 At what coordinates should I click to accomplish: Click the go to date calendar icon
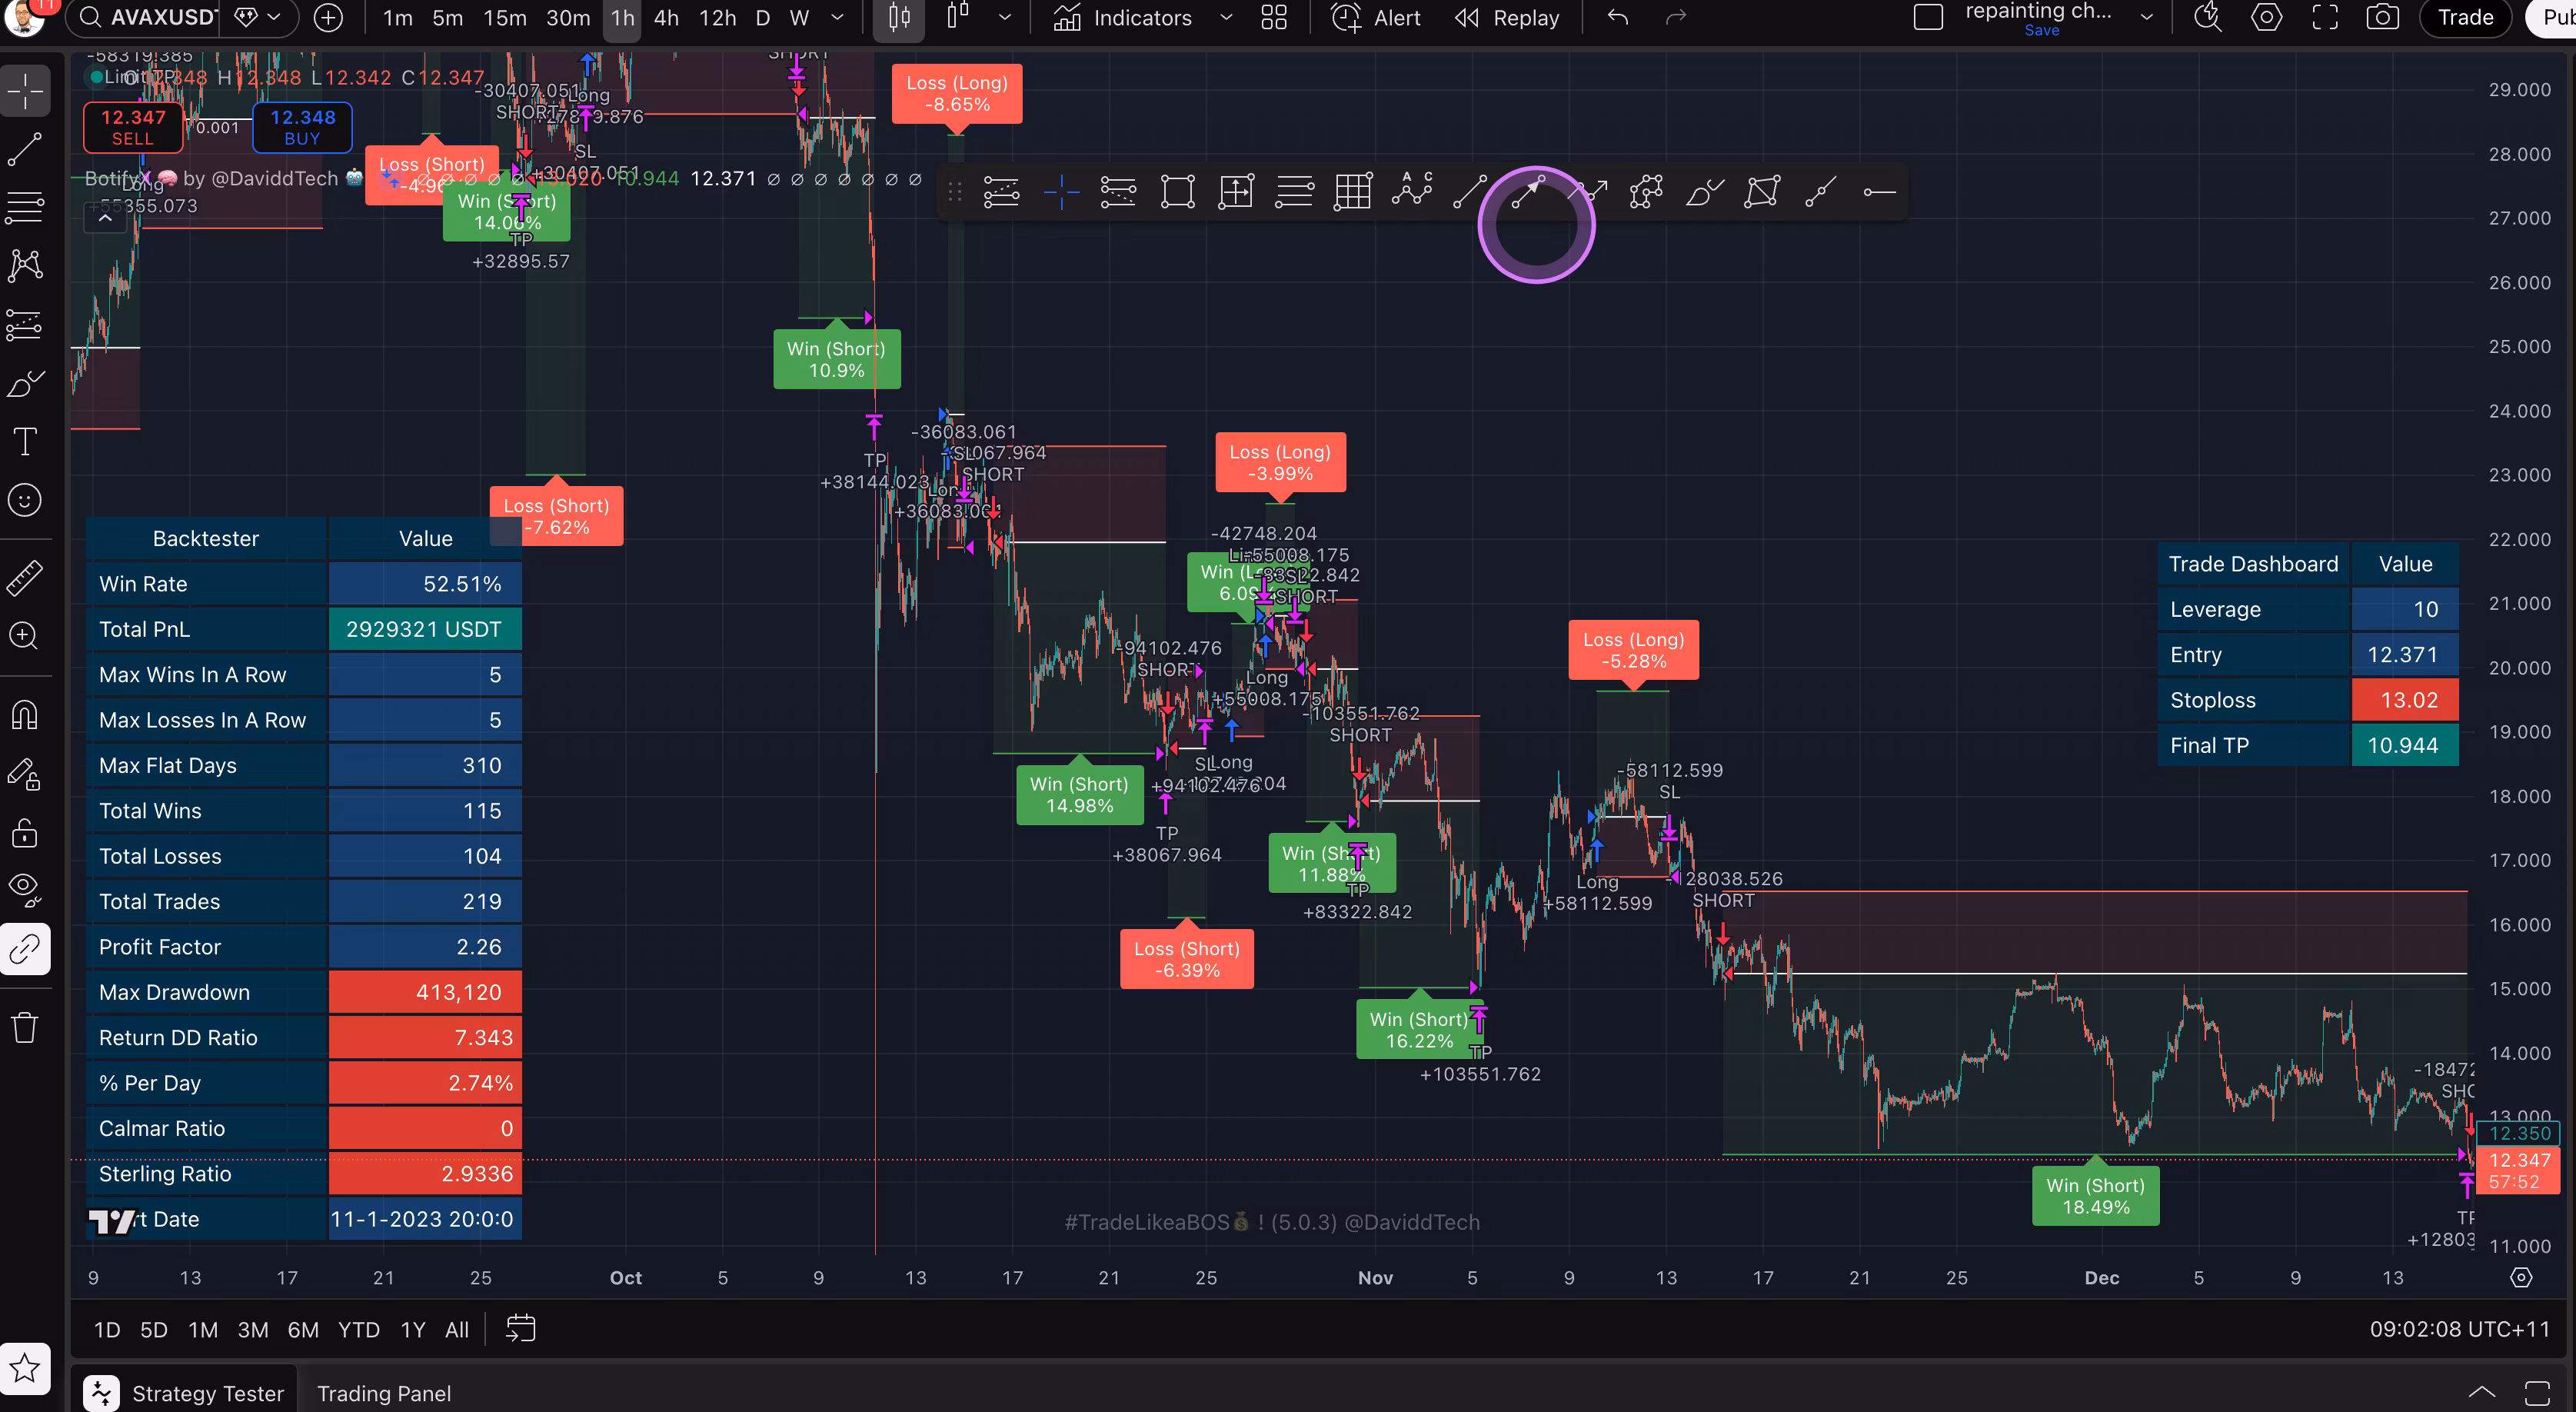tap(521, 1329)
